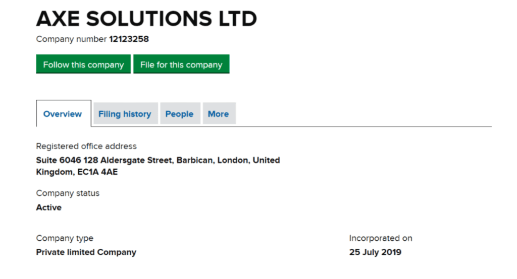Click the date 25 July 2019
This screenshot has height=279, width=517.
pos(375,252)
